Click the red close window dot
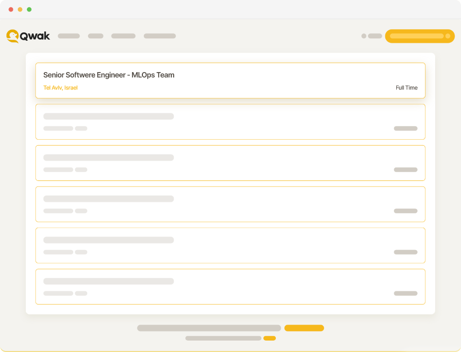This screenshot has height=352, width=461. (11, 9)
